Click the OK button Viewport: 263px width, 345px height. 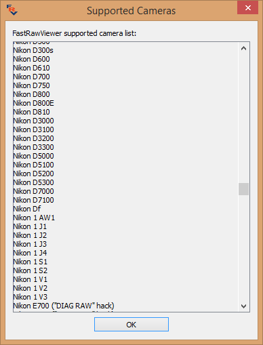[131, 325]
